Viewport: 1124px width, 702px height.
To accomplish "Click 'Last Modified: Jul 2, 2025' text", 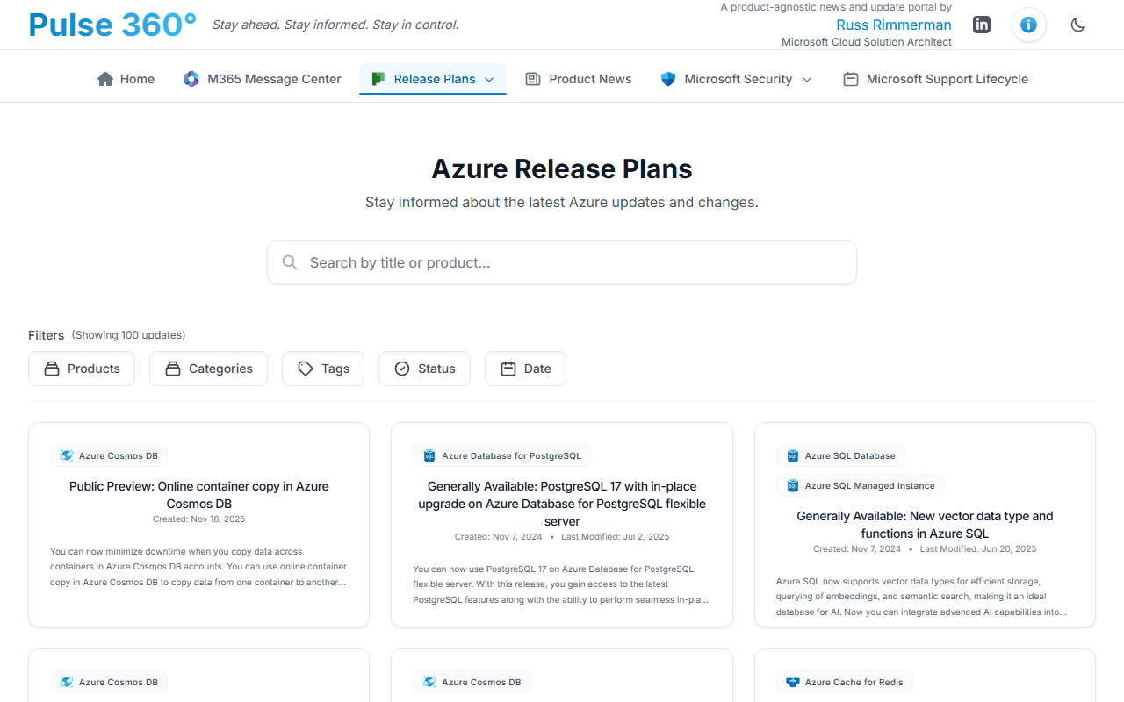I will click(616, 536).
